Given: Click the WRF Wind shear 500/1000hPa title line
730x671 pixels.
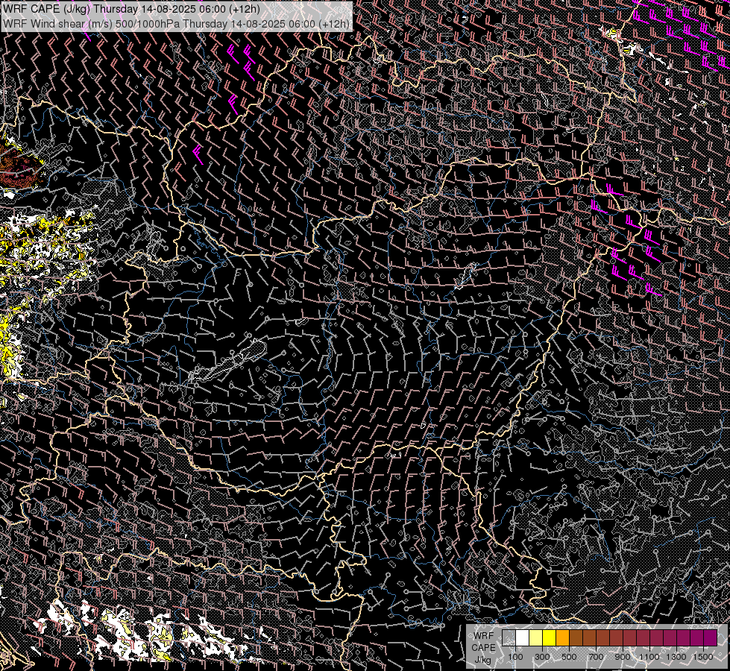Looking at the screenshot, I should pos(176,23).
